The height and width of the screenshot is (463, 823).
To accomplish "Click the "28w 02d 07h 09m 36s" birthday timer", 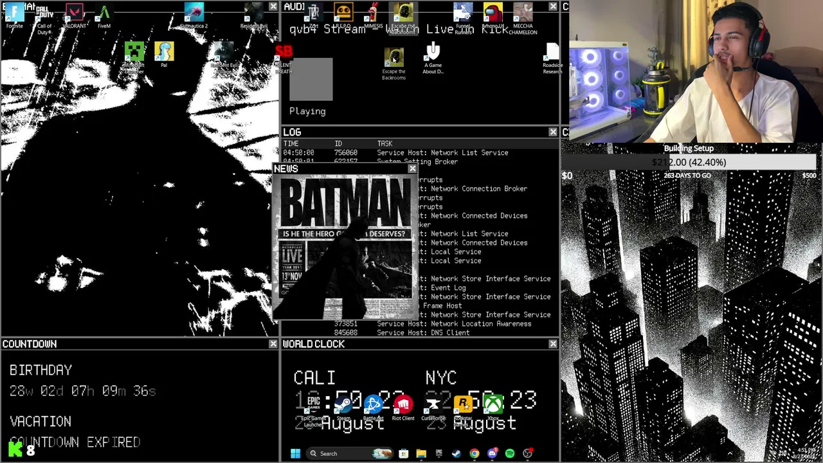I will [x=83, y=391].
